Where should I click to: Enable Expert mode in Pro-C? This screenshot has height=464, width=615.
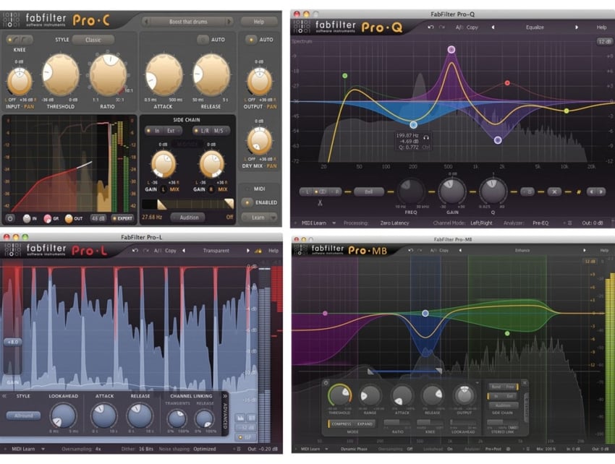tap(122, 218)
